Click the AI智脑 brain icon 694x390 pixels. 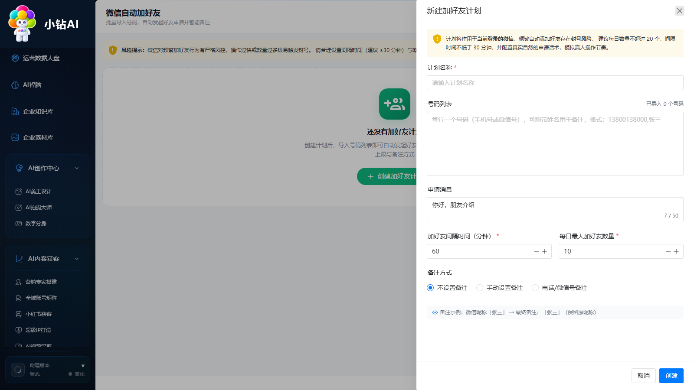click(15, 85)
